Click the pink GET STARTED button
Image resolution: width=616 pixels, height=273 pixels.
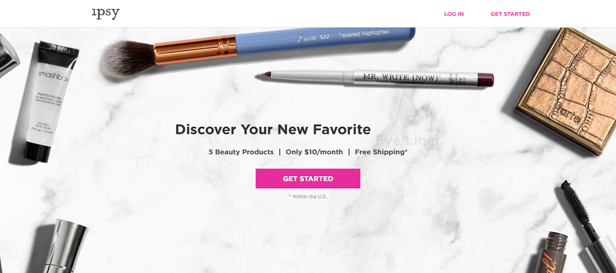(307, 179)
